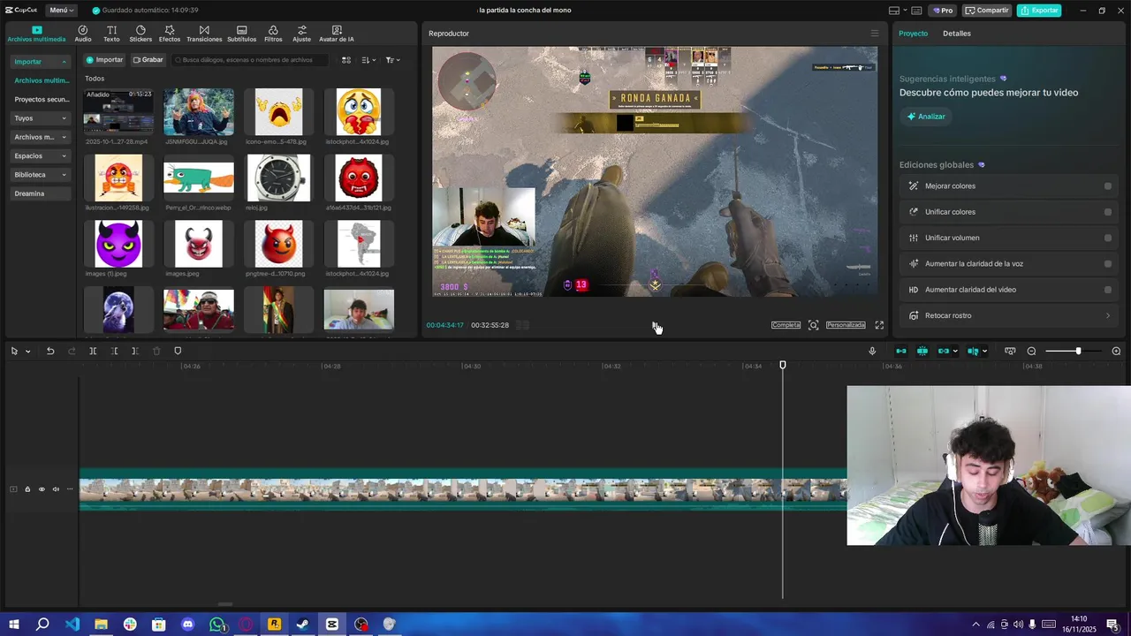Open the Transiciones tab
The image size is (1131, 636).
click(x=204, y=34)
